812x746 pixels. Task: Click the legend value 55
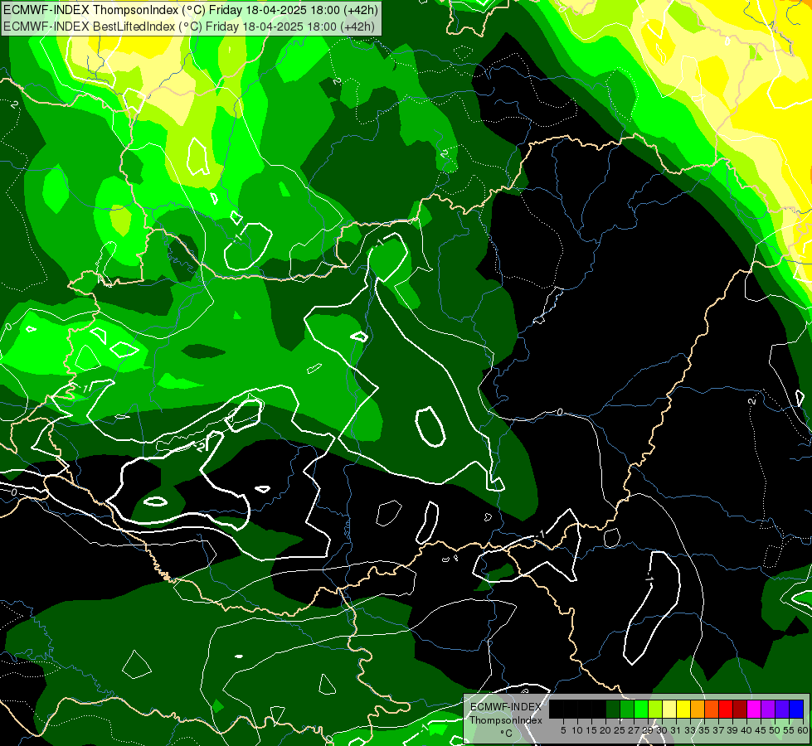tap(789, 730)
